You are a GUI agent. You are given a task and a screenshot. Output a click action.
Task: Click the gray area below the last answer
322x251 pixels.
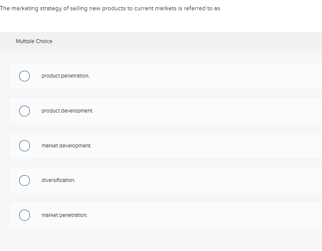tap(162, 239)
